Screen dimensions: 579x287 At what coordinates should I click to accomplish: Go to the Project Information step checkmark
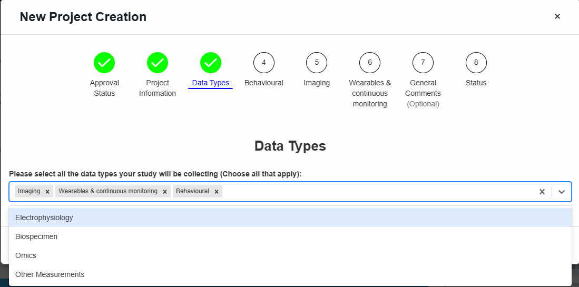click(x=158, y=63)
